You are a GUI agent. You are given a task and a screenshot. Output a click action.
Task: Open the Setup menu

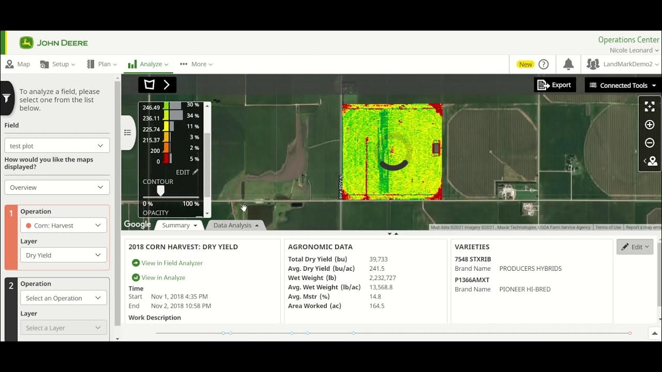click(x=57, y=64)
